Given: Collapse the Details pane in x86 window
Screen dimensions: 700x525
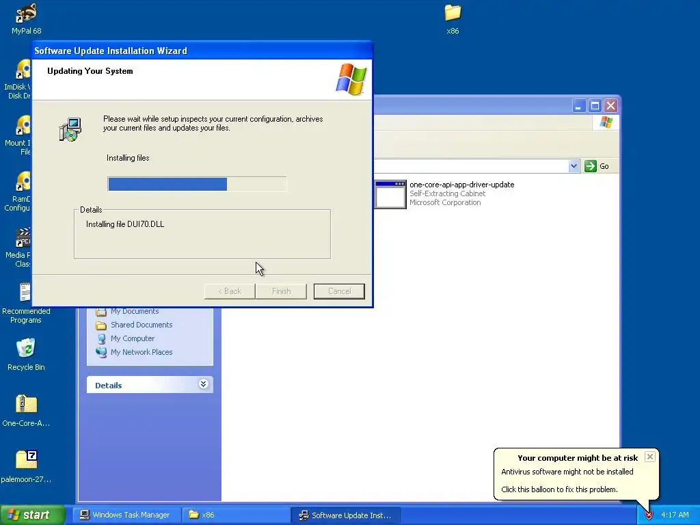Looking at the screenshot, I should click(x=203, y=384).
